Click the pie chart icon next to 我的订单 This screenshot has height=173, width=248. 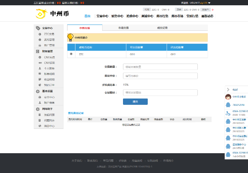point(40,85)
